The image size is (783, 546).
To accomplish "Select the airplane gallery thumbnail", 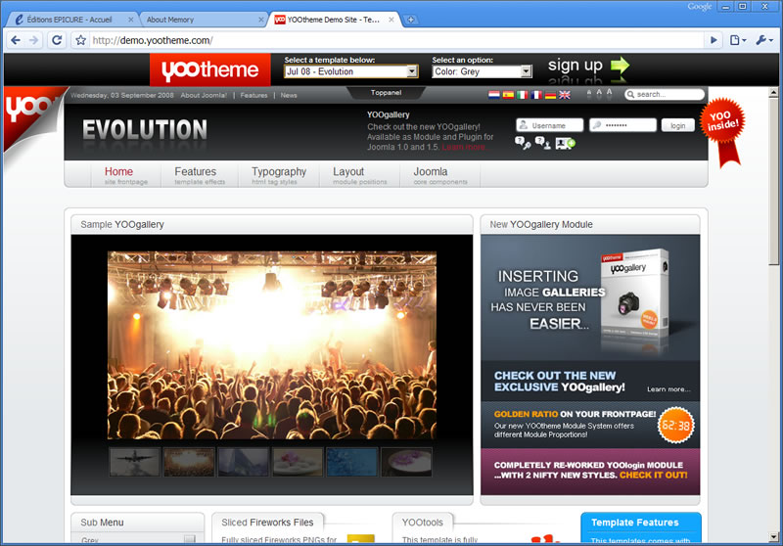I will [x=135, y=462].
